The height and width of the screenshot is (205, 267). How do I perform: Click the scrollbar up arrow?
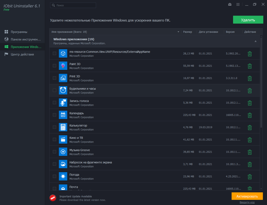tap(261, 36)
